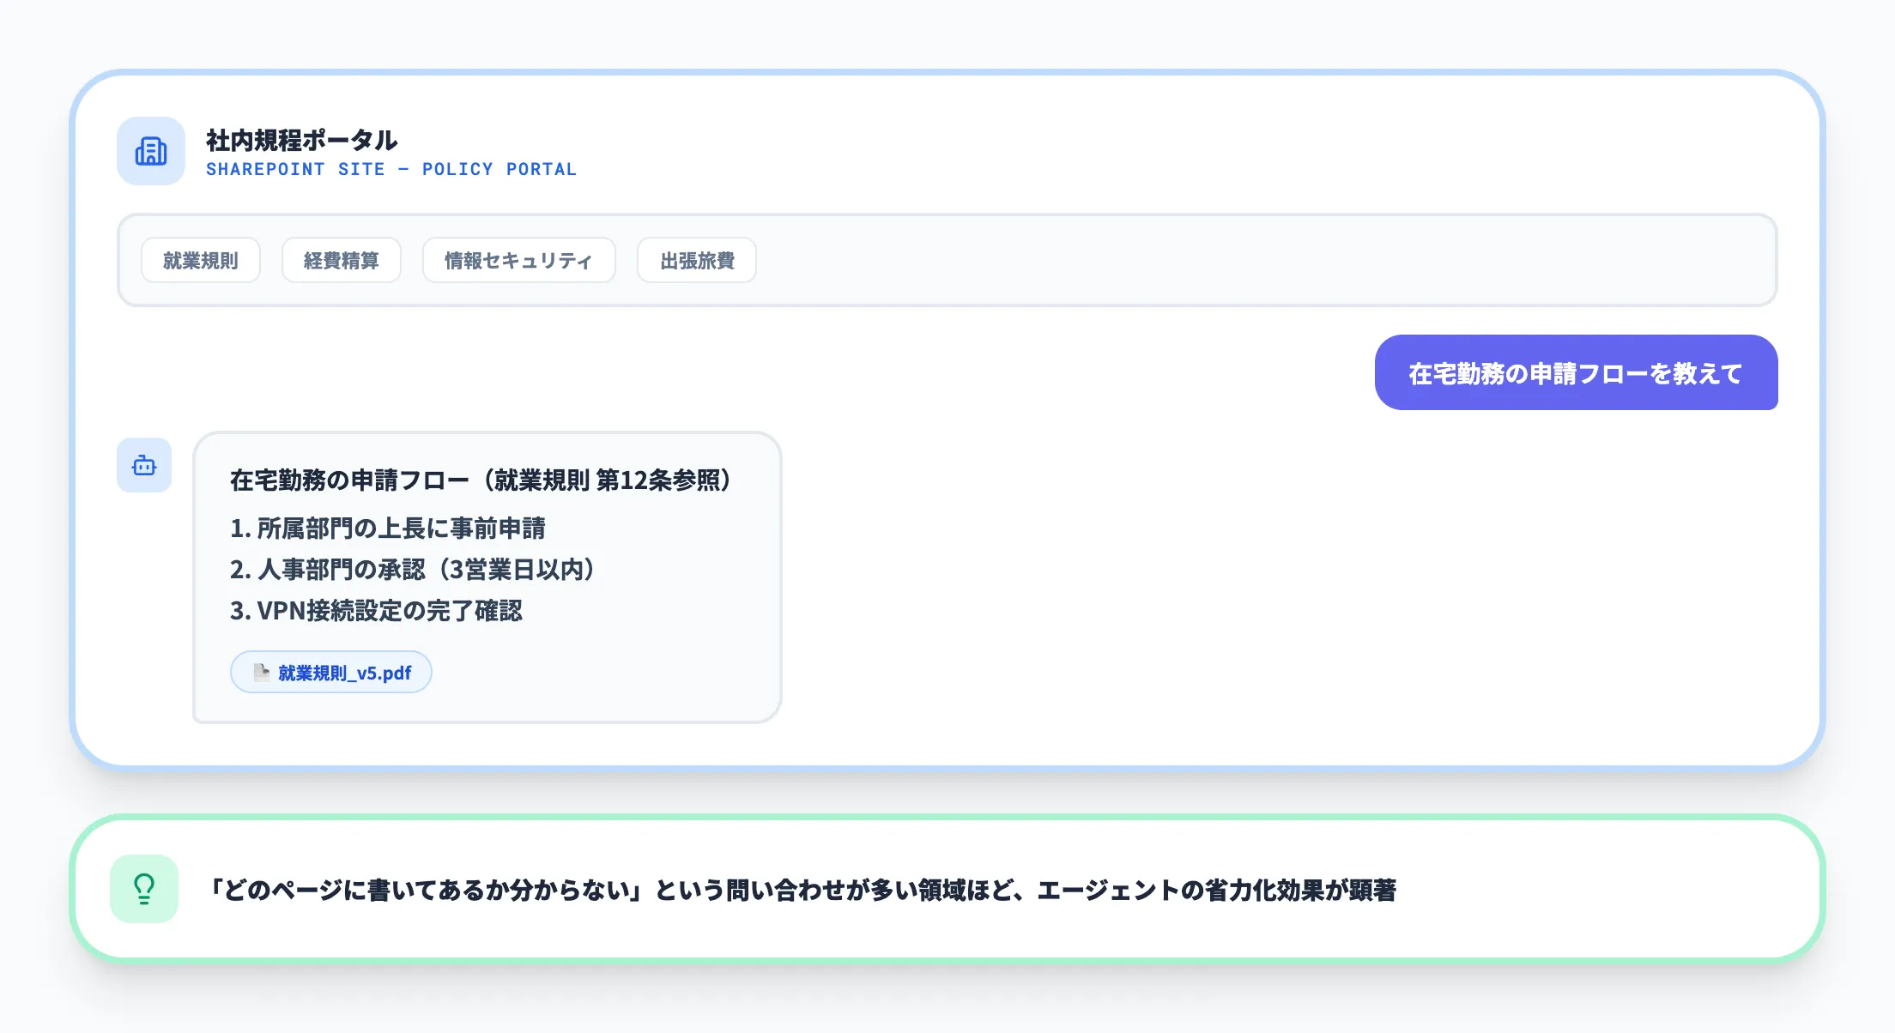Click step 3 VPN接続設定の完了確認 line
This screenshot has width=1895, height=1033.
click(377, 612)
